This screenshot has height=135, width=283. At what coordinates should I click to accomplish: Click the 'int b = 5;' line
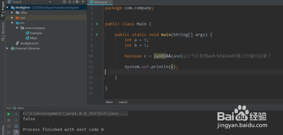coord(137,45)
